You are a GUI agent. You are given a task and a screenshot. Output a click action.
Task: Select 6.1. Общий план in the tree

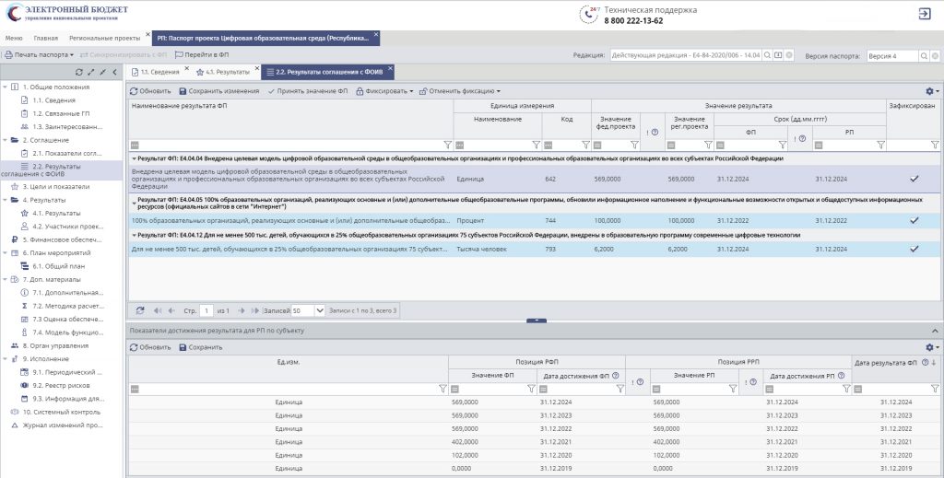point(58,266)
